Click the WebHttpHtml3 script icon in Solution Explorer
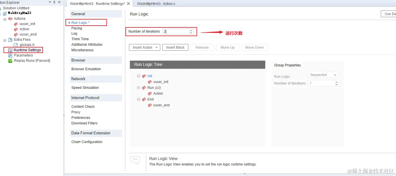Screen dimensions: 396x176 click(x=5, y=13)
